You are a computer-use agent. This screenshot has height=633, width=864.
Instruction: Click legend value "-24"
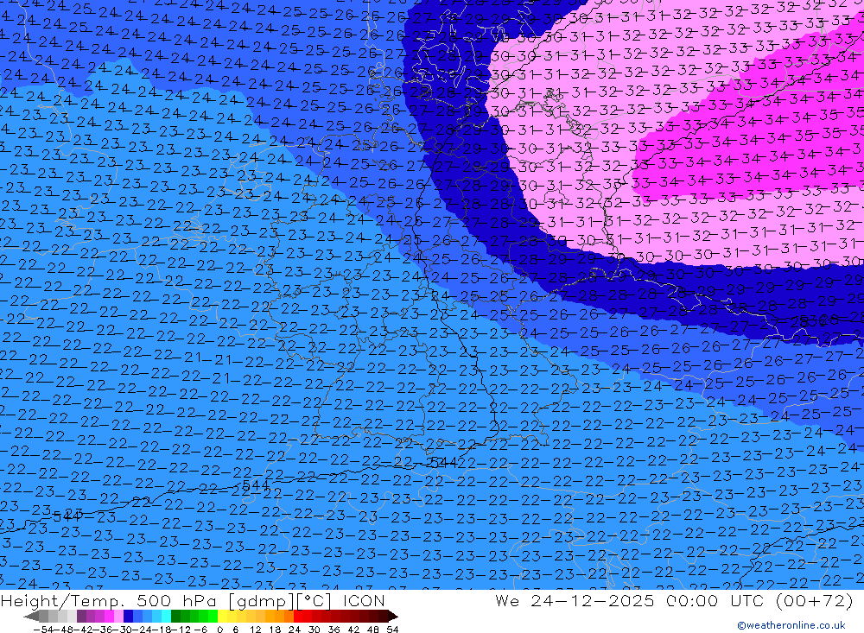pyautogui.click(x=143, y=630)
